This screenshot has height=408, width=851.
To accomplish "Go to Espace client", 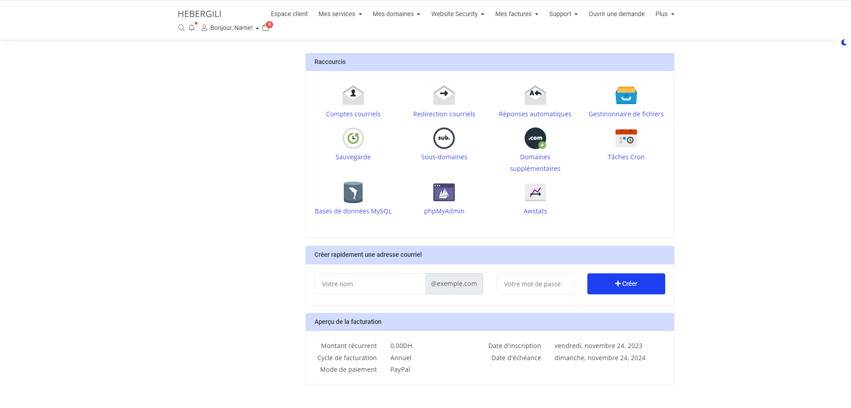I will tap(289, 14).
